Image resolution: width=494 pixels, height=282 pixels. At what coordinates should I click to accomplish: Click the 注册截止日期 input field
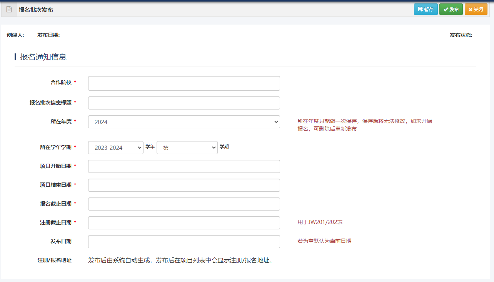click(184, 223)
